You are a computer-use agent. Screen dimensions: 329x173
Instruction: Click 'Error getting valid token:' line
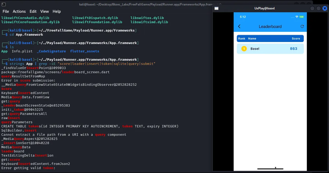(x=29, y=168)
